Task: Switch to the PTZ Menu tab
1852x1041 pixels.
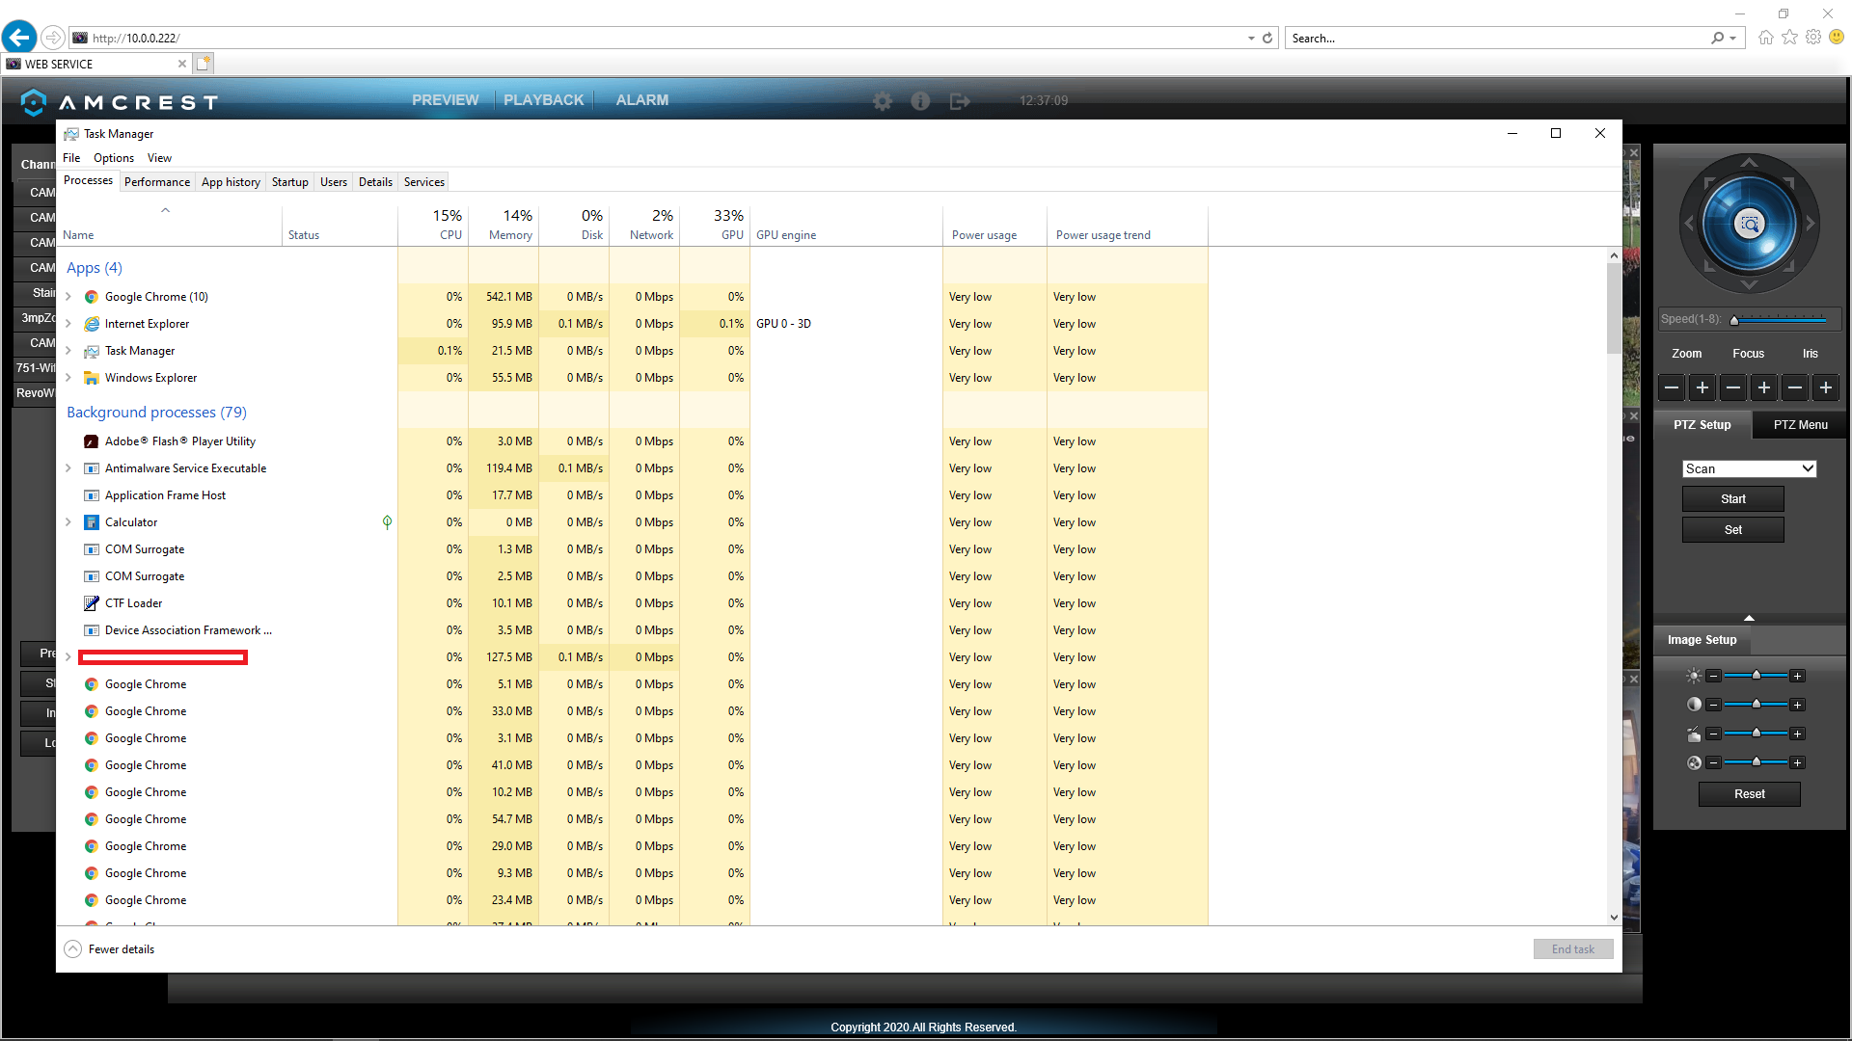Action: point(1800,425)
